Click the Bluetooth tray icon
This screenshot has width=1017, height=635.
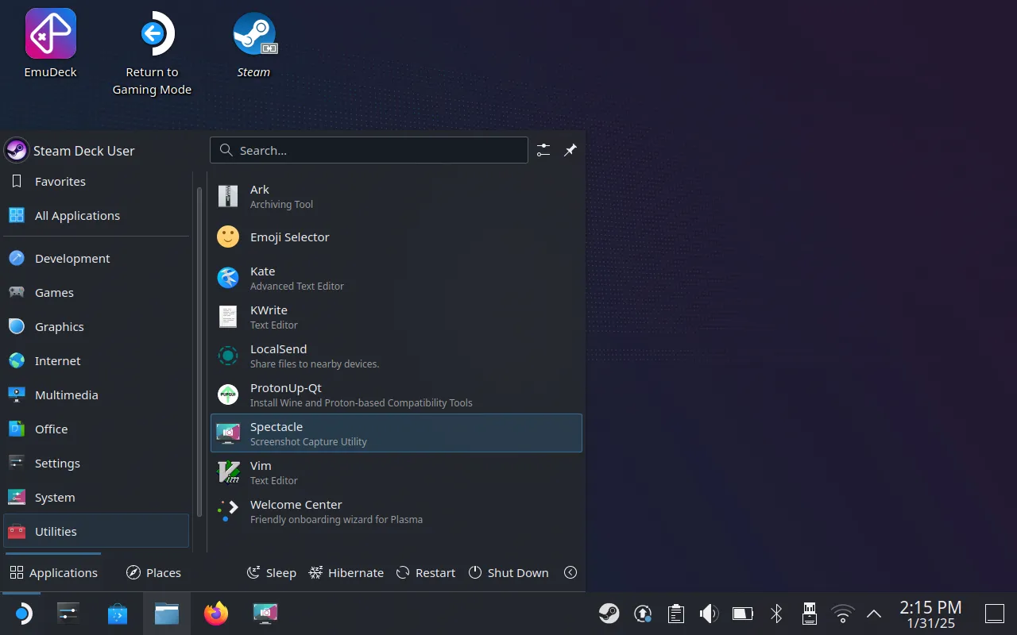tap(776, 614)
